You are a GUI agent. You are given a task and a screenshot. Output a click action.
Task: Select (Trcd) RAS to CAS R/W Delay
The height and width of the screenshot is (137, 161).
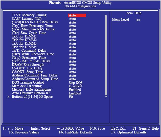tap(35, 22)
